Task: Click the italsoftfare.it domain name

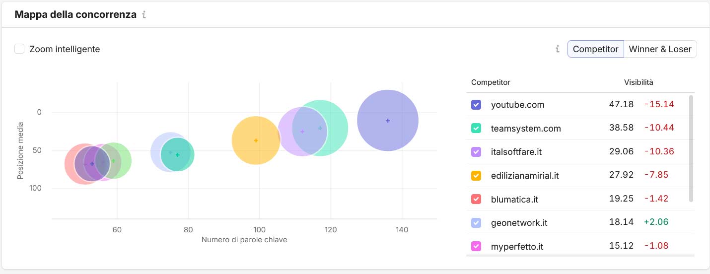Action: pos(516,152)
